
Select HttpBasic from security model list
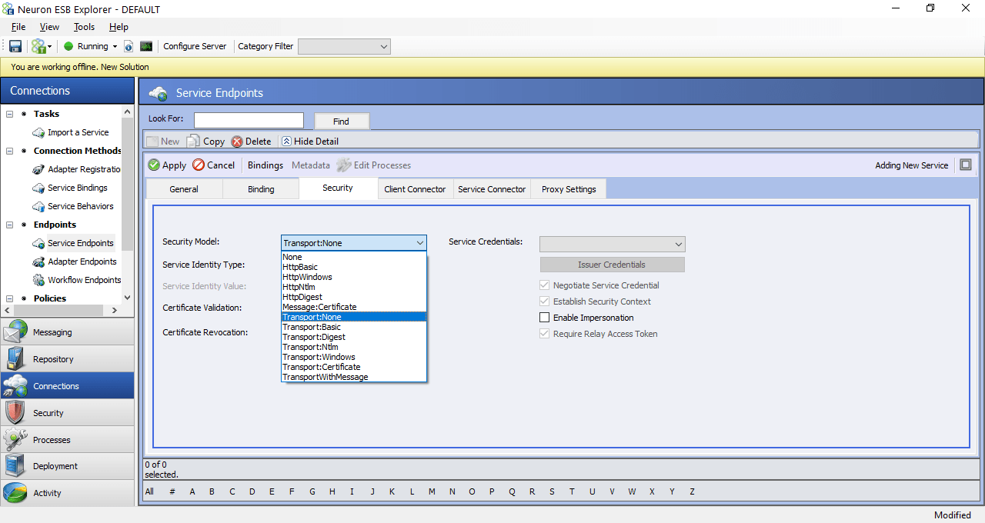[354, 267]
